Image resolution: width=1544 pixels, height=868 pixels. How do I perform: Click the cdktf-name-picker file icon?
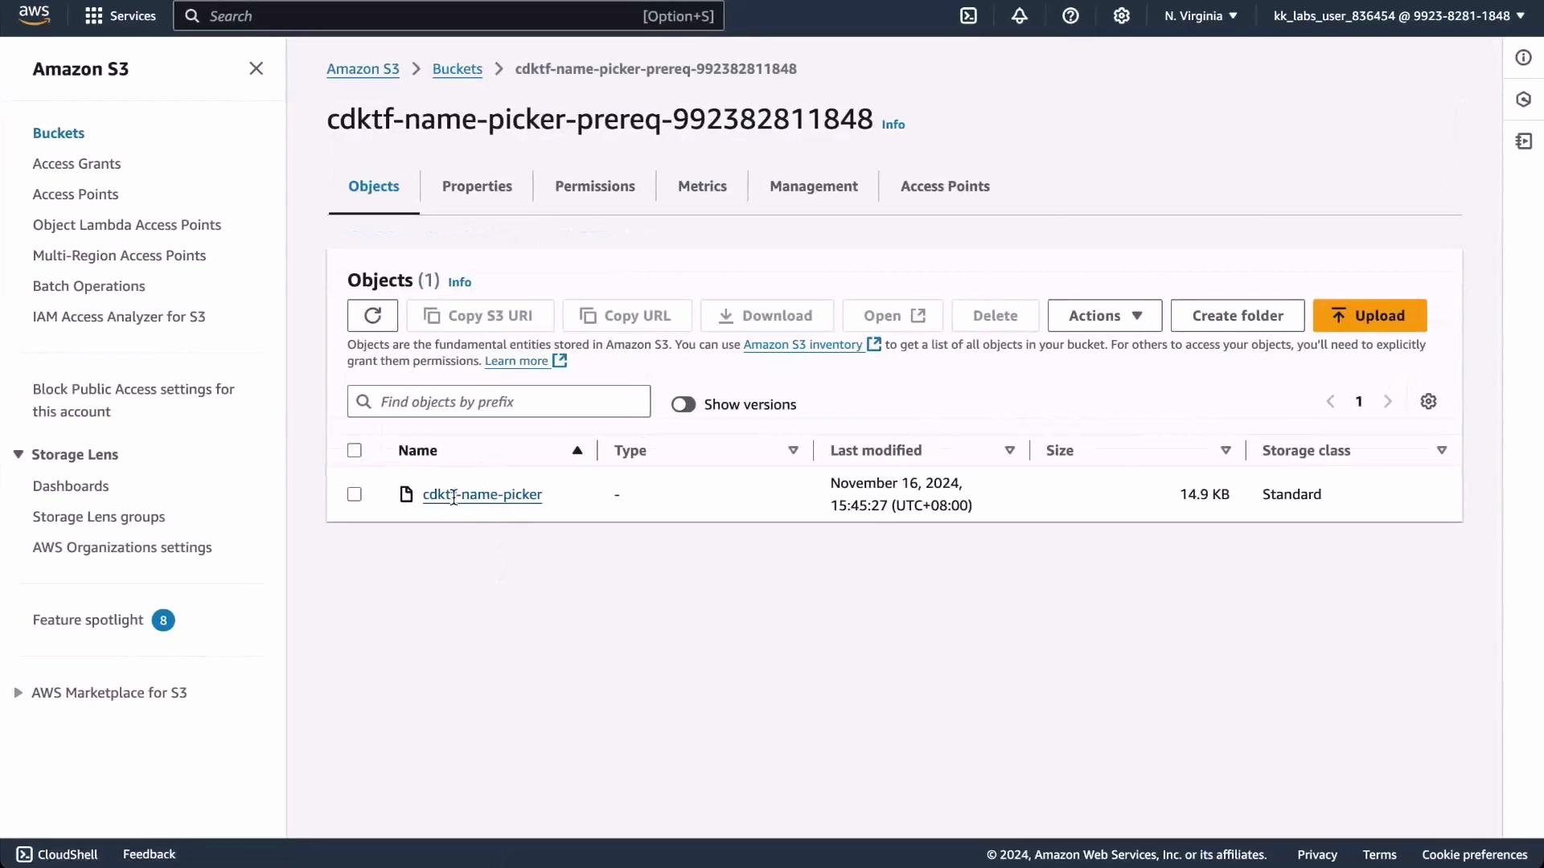click(x=406, y=494)
